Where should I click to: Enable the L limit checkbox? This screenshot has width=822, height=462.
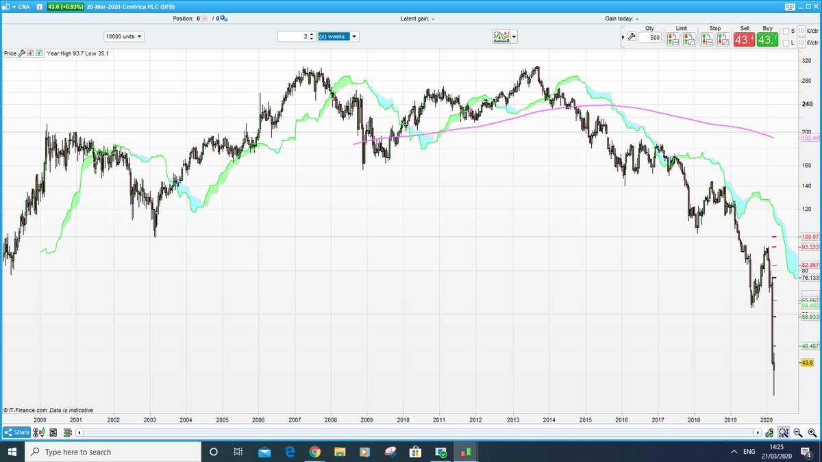coord(786,42)
